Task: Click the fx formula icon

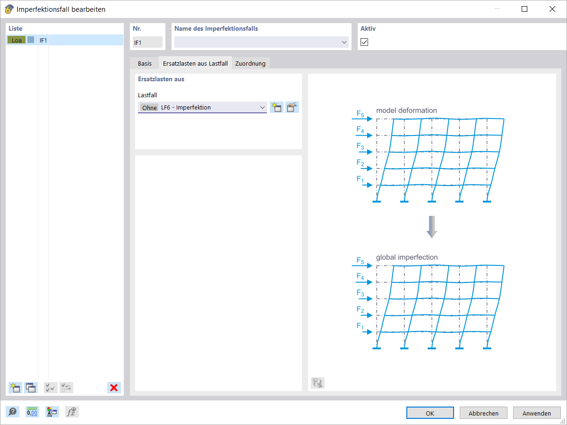Action: (x=72, y=411)
